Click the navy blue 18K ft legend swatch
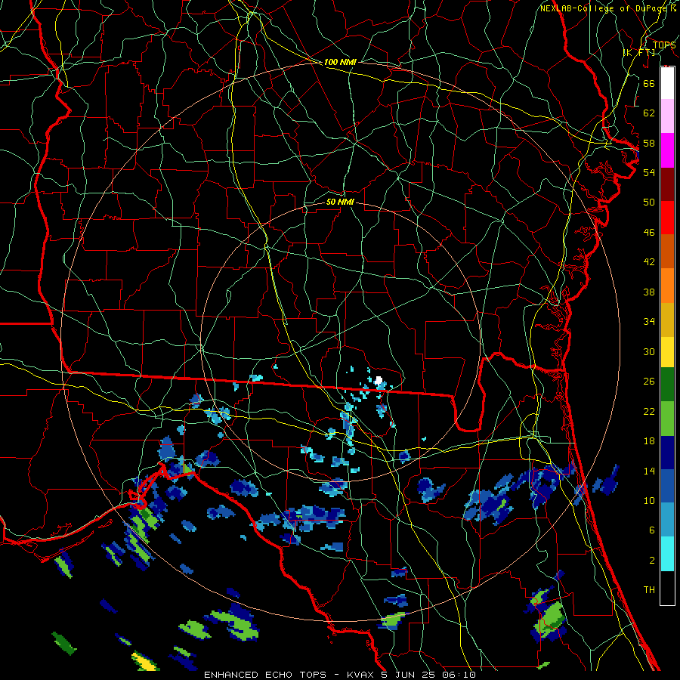Image resolution: width=680 pixels, height=680 pixels. click(667, 453)
